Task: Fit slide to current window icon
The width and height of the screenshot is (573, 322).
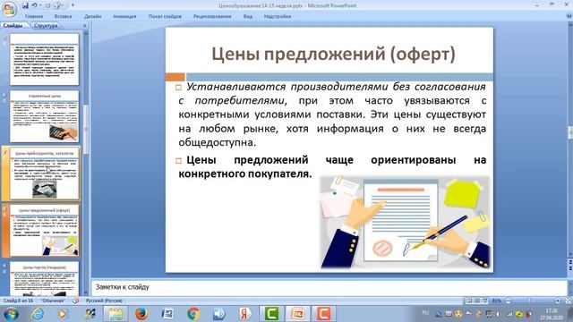Action: click(568, 301)
